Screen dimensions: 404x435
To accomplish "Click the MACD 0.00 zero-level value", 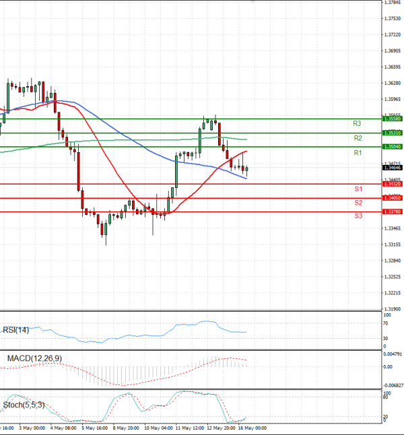I will 388,367.
